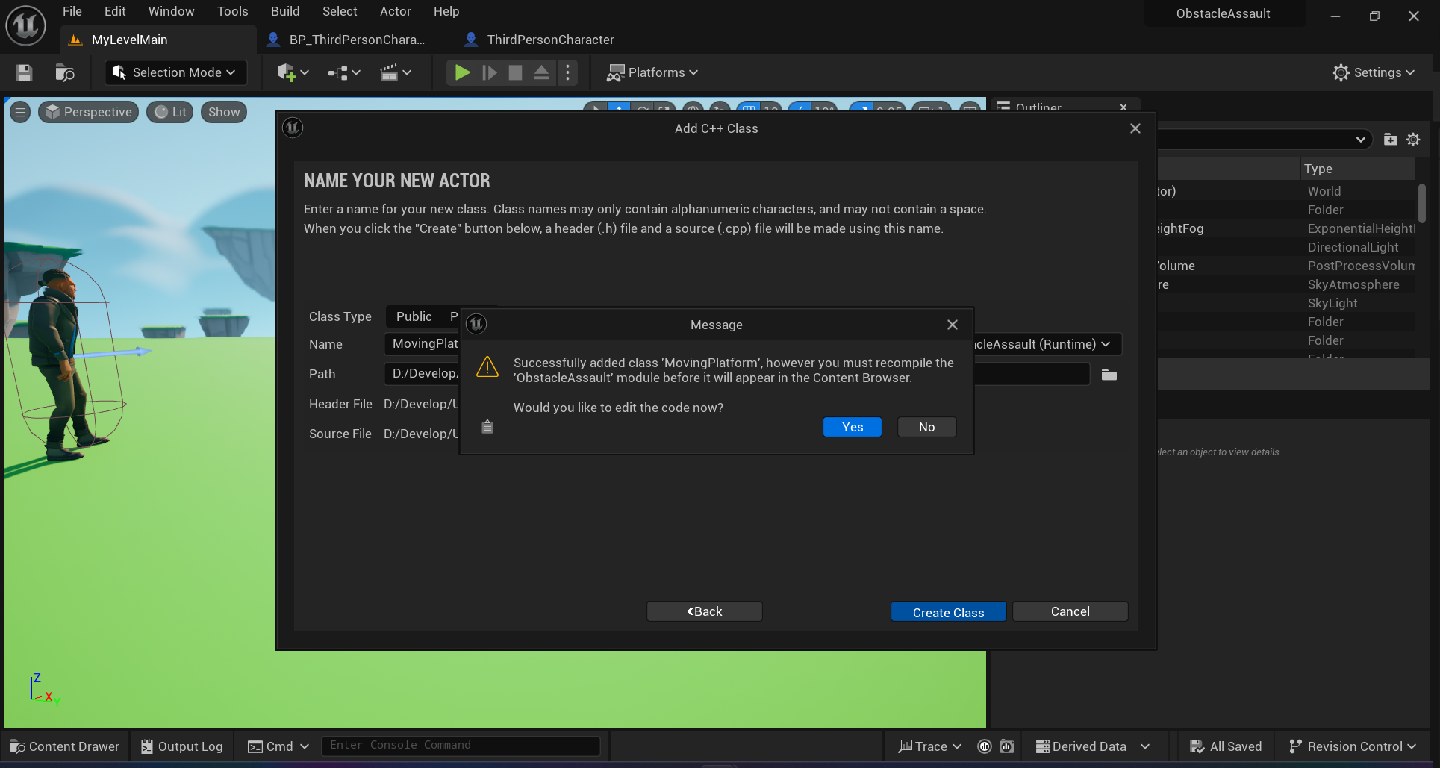This screenshot has height=768, width=1440.
Task: Expand the Settings dropdown
Action: (x=1374, y=72)
